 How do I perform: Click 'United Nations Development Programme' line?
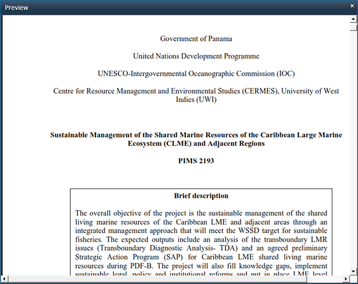pyautogui.click(x=196, y=56)
